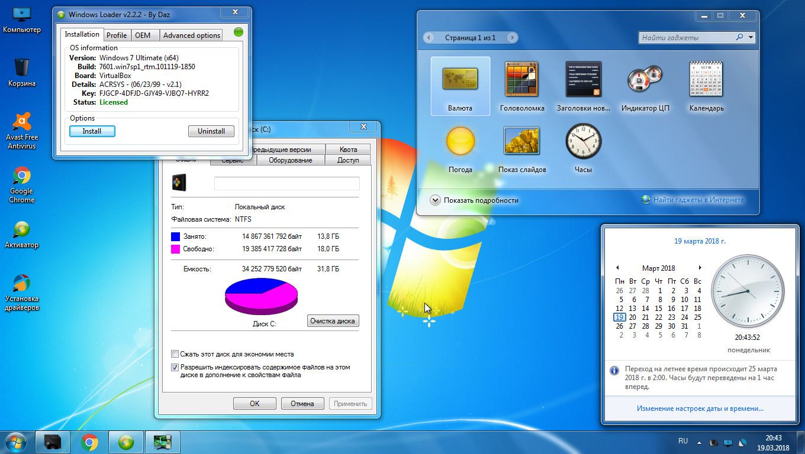Click the taskbar clock showing 20:43
The width and height of the screenshot is (805, 454).
[x=773, y=443]
